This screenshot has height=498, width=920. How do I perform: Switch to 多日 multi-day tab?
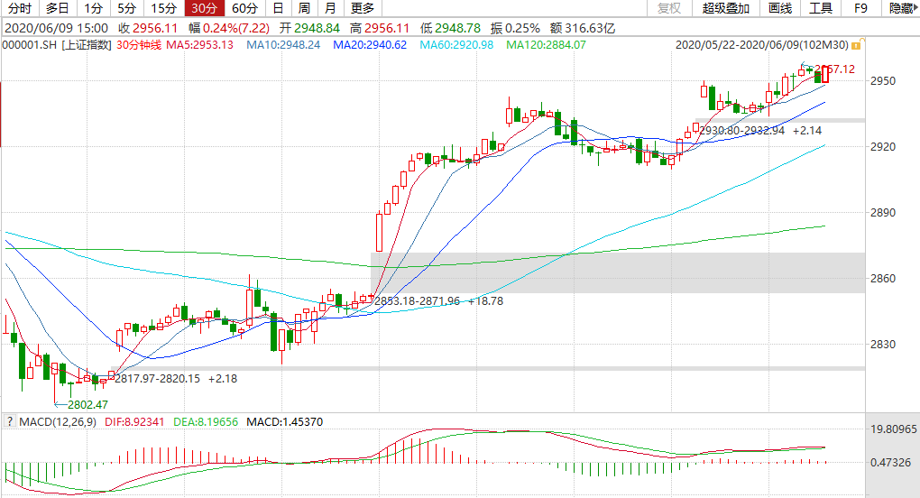point(58,8)
